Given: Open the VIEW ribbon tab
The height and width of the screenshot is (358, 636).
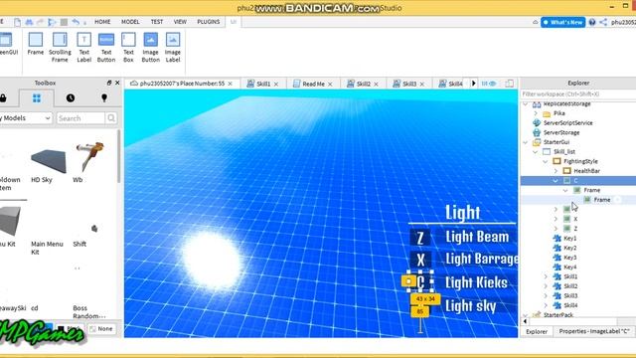Looking at the screenshot, I should click(180, 22).
